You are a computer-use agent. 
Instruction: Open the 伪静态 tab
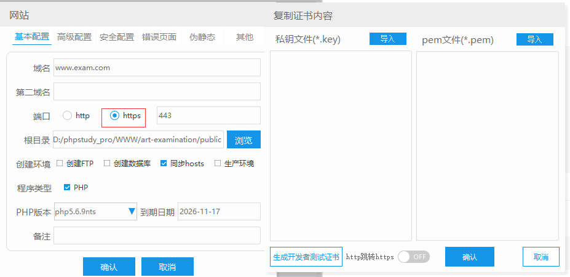click(x=202, y=37)
